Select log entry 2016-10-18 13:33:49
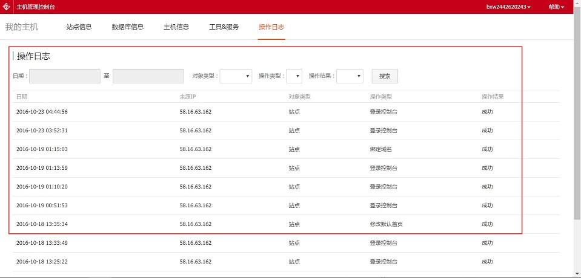 (286, 243)
